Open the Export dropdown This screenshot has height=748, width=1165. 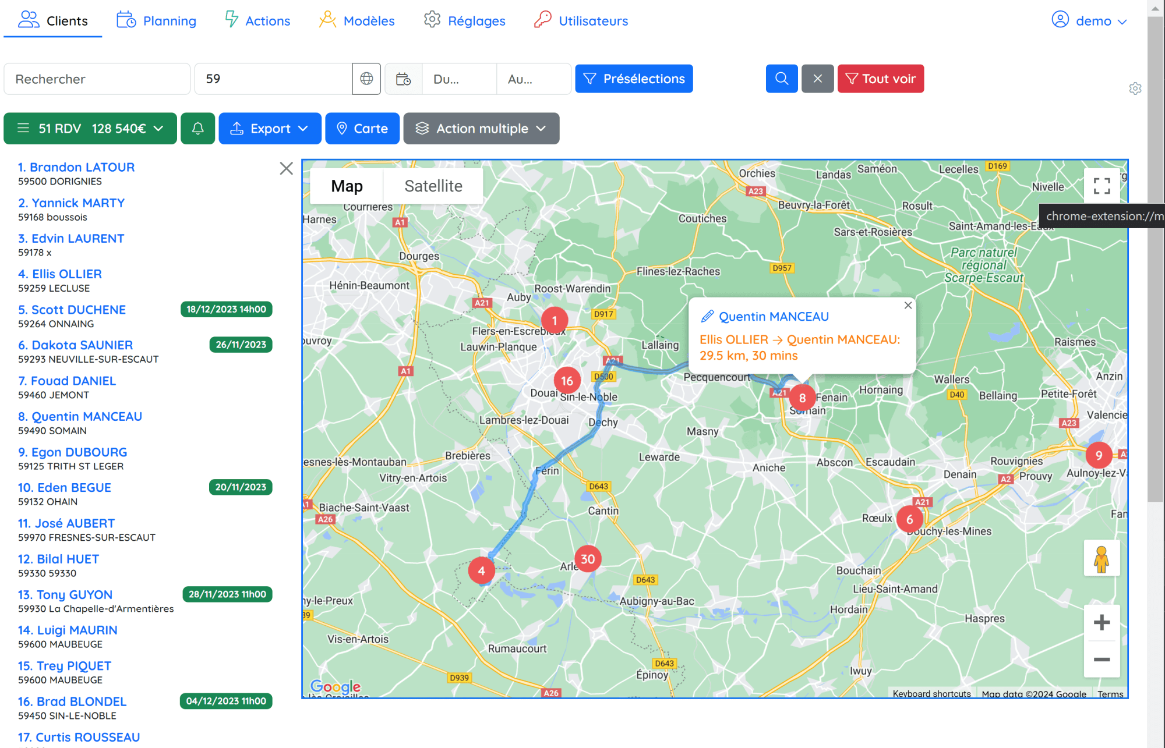tap(270, 128)
